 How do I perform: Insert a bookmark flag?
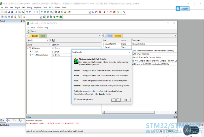(x=42, y=12)
